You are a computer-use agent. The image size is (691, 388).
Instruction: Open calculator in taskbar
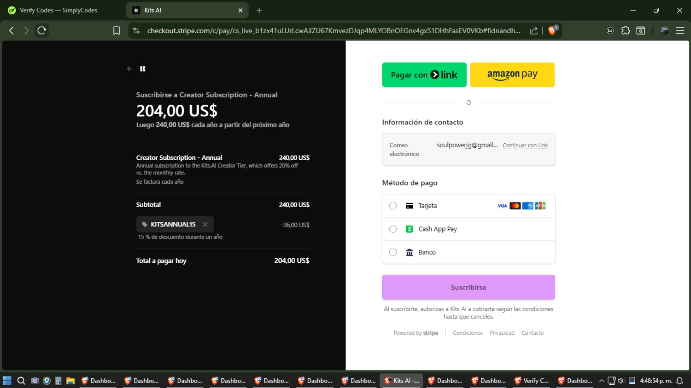point(59,381)
